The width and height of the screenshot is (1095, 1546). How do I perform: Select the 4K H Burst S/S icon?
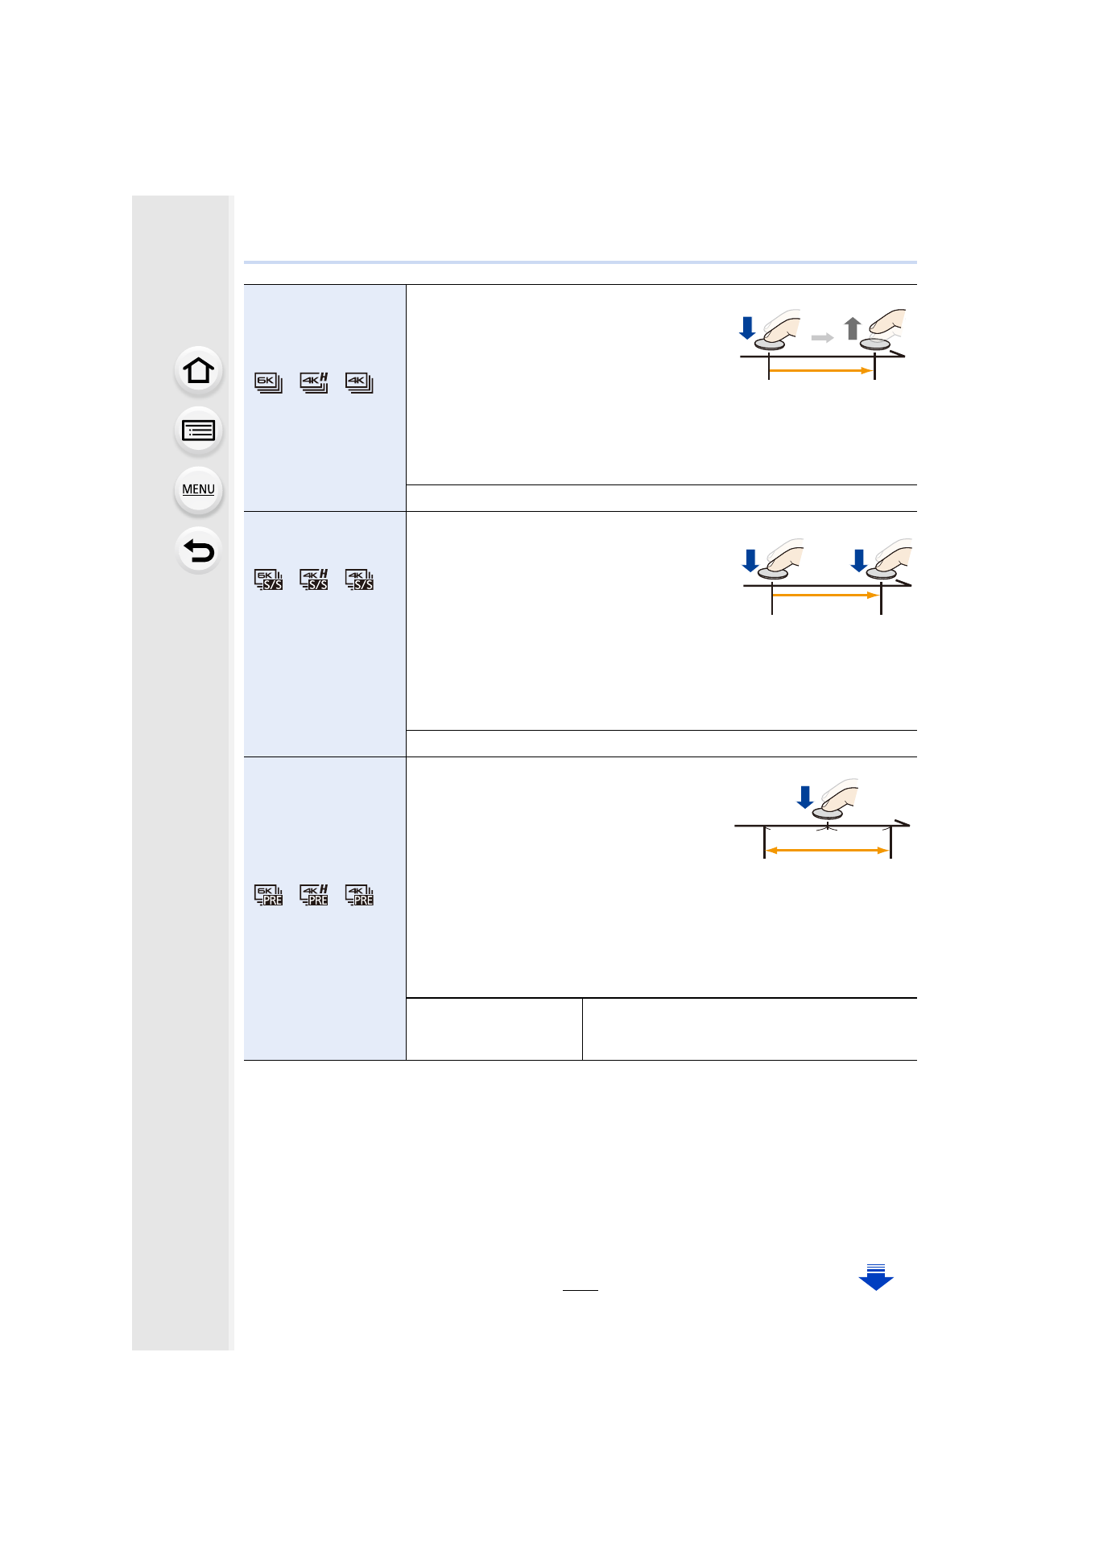[x=314, y=579]
